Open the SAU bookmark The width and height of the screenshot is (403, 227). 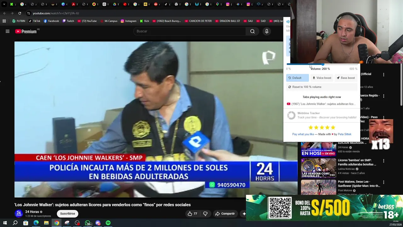pos(248,21)
